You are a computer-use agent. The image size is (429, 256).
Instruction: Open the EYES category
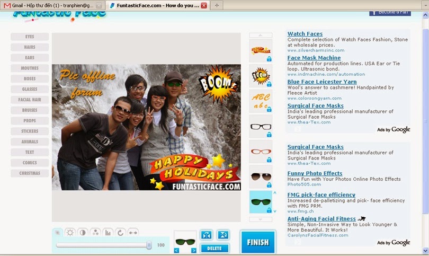click(x=30, y=37)
